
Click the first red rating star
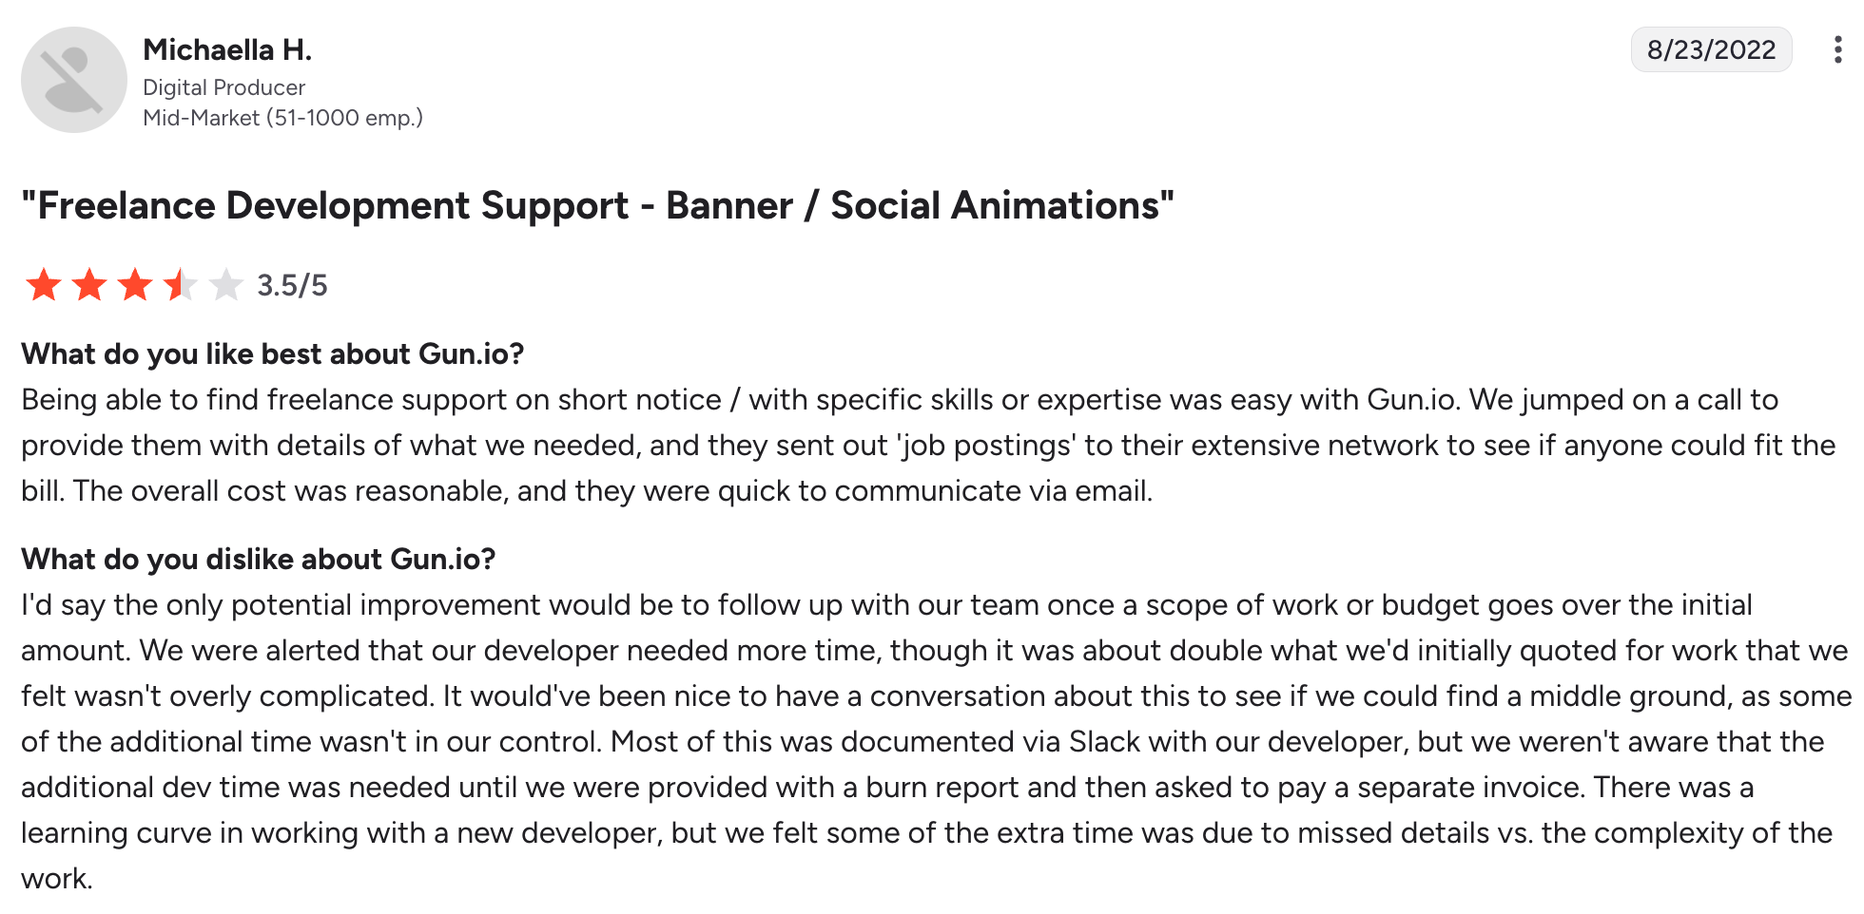(x=44, y=285)
